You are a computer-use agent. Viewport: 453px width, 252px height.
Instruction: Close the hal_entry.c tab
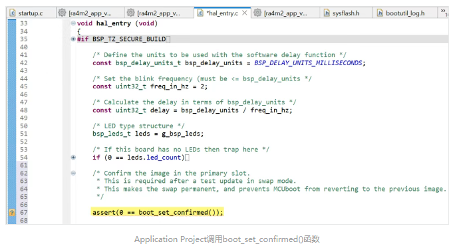[244, 13]
